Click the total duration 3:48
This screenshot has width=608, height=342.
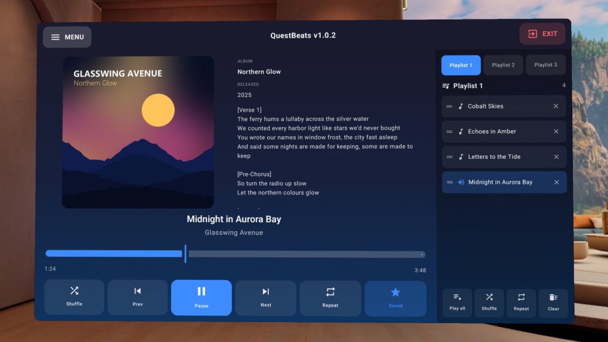point(420,270)
